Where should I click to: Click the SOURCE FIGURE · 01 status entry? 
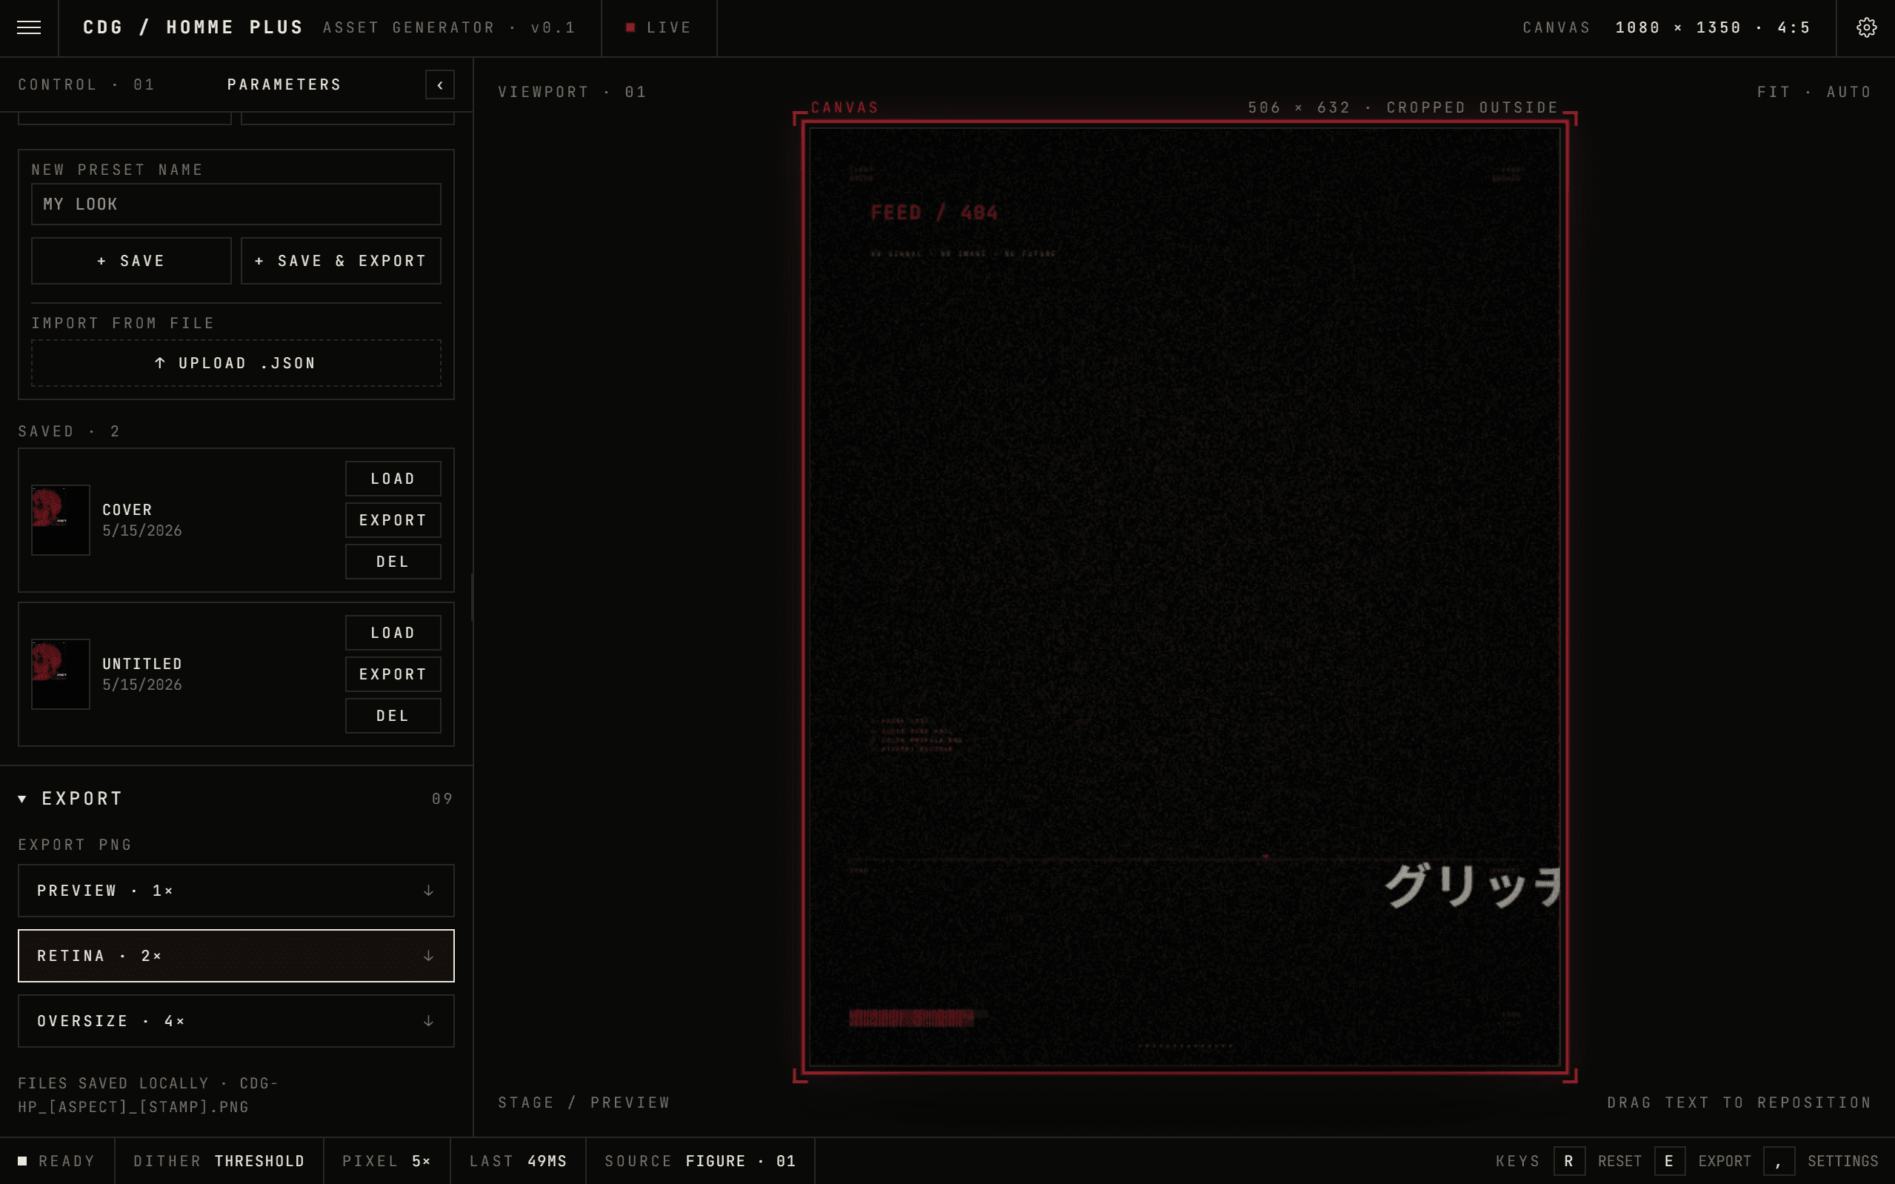coord(700,1160)
